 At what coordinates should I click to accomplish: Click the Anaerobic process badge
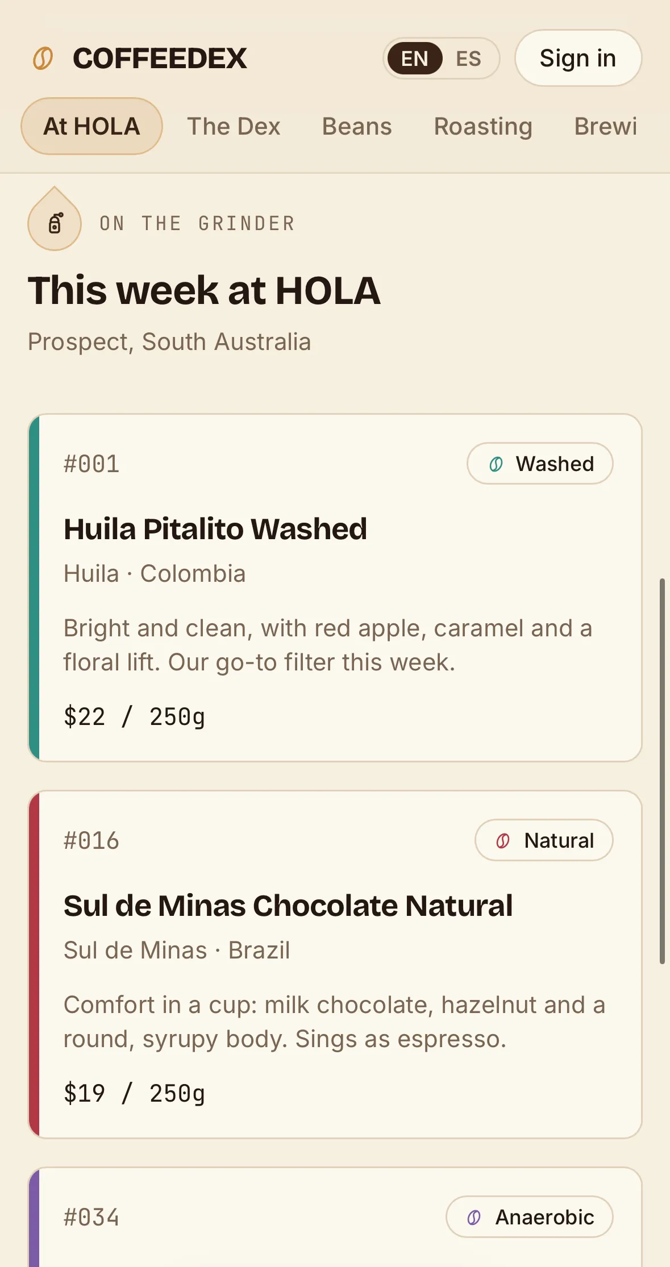[530, 1217]
